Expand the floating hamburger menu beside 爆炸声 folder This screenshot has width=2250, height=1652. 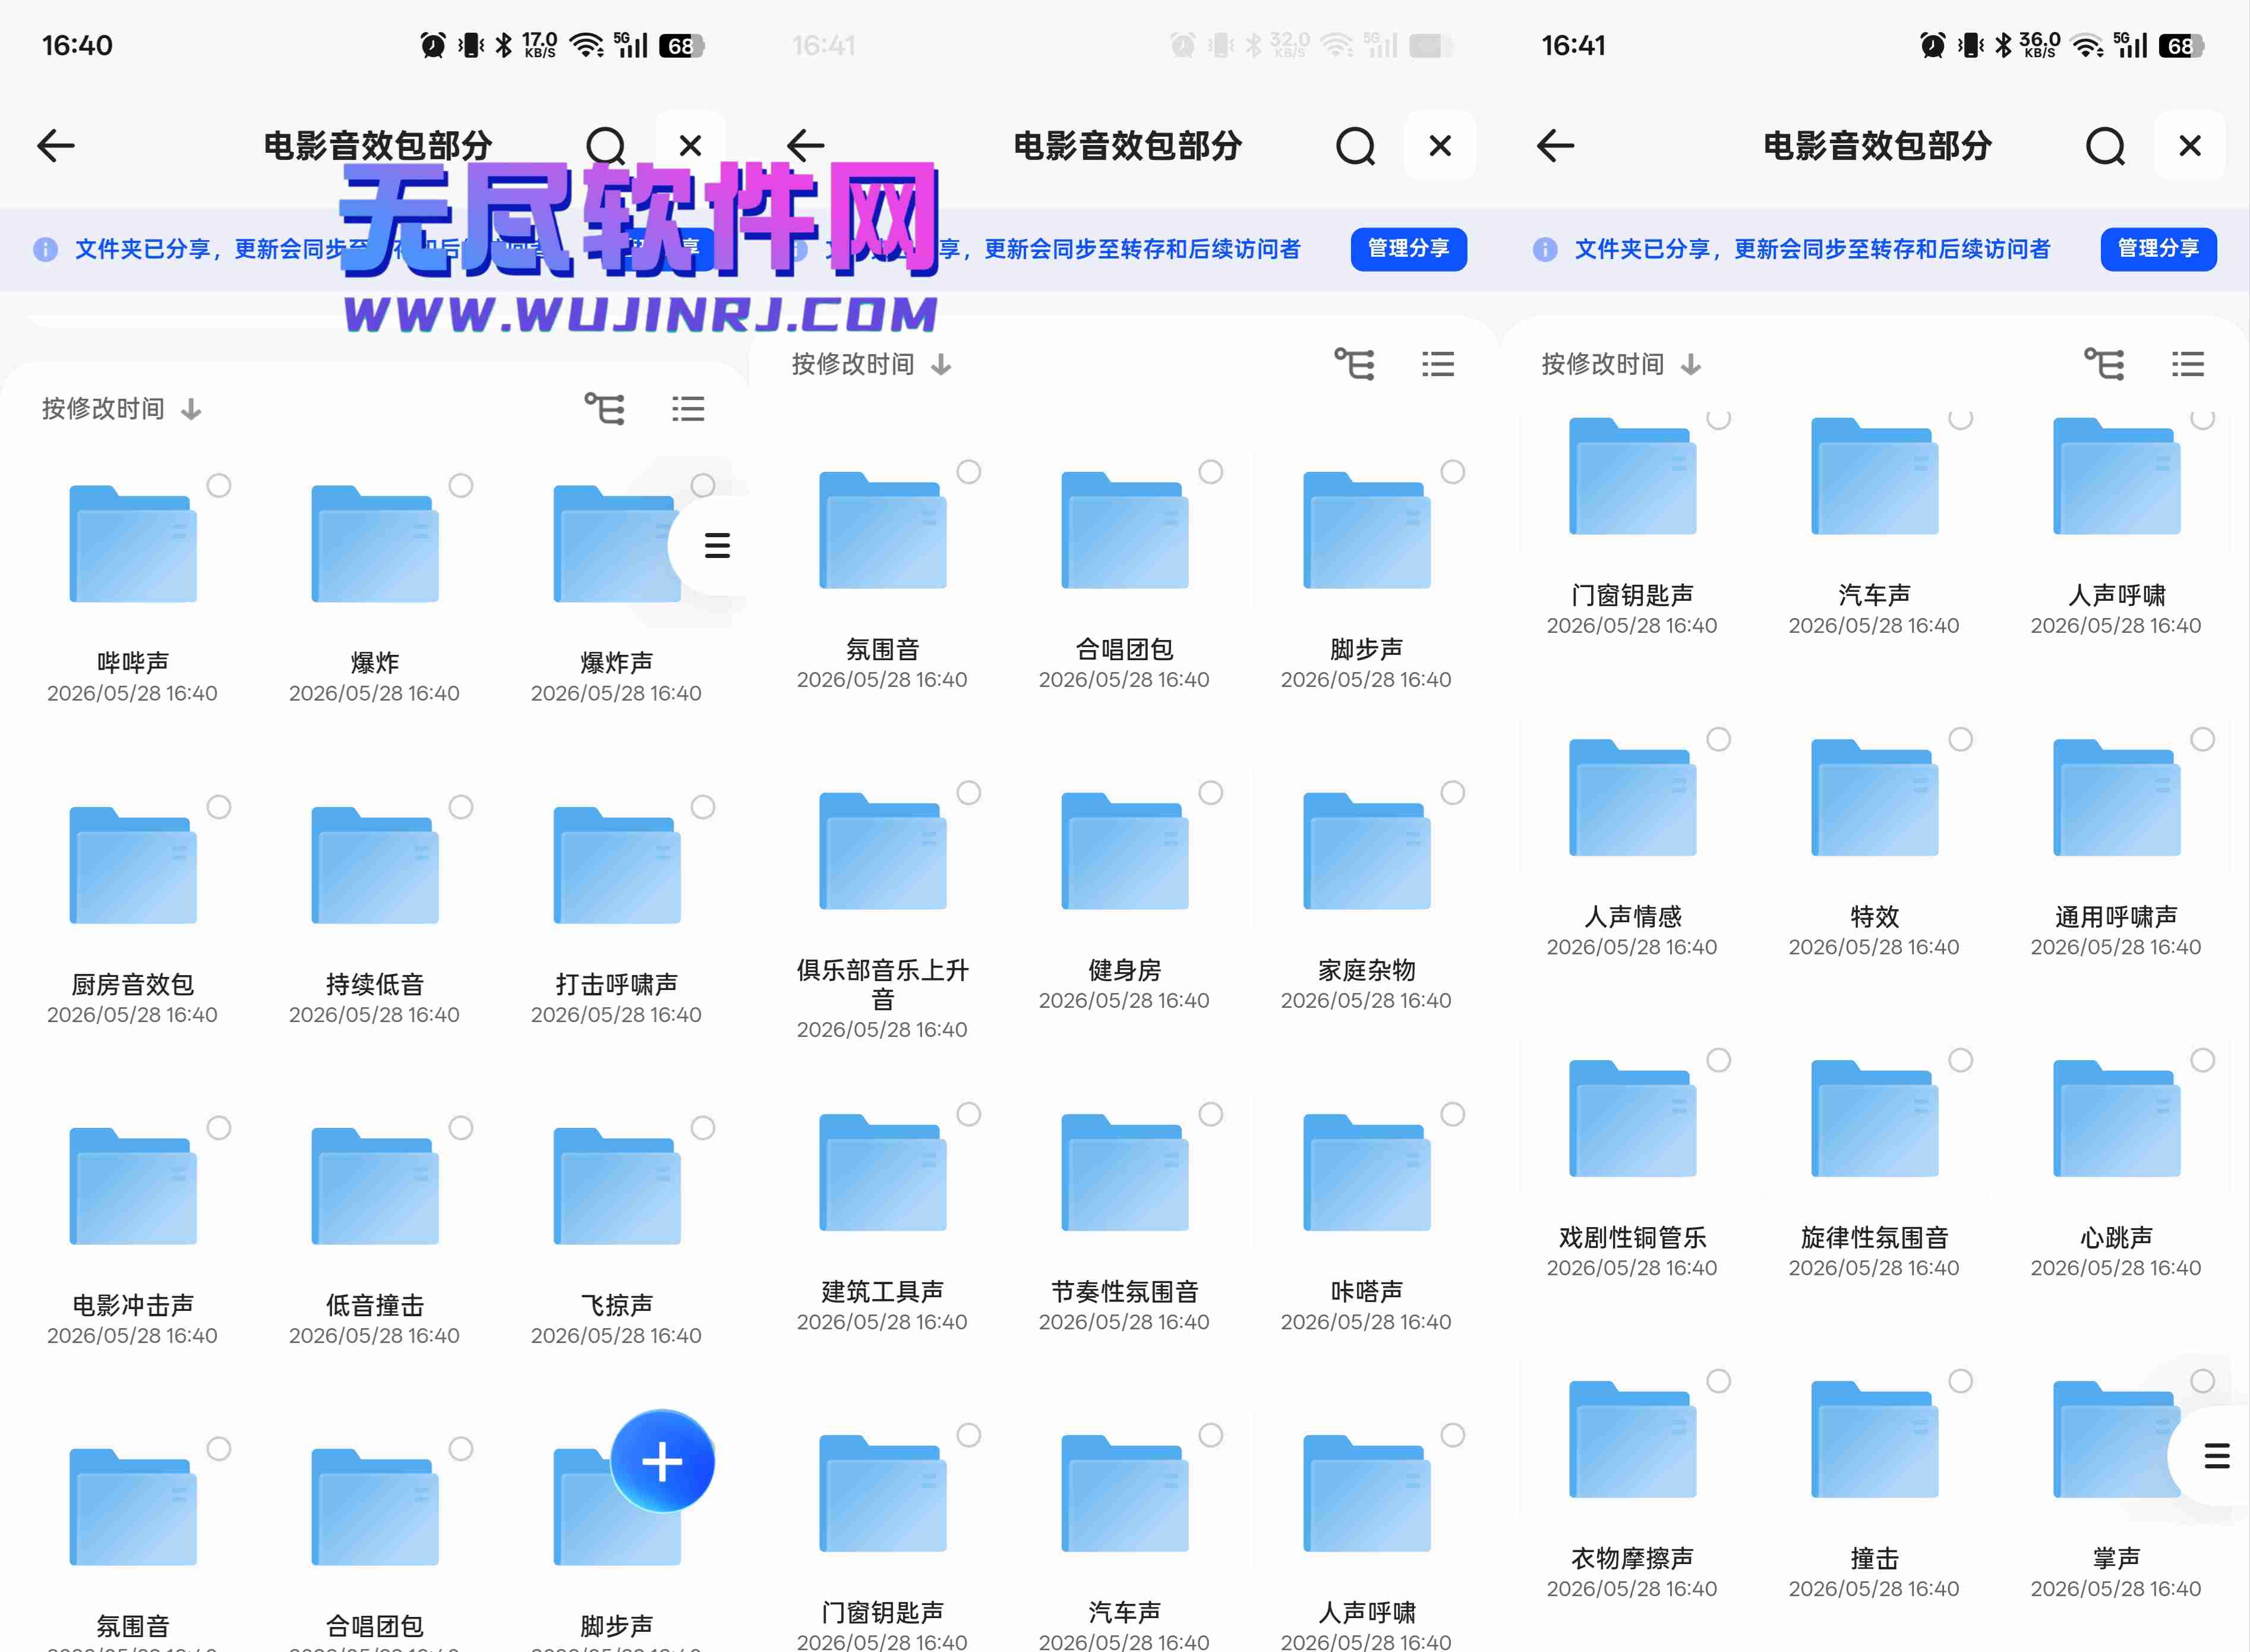(x=717, y=545)
